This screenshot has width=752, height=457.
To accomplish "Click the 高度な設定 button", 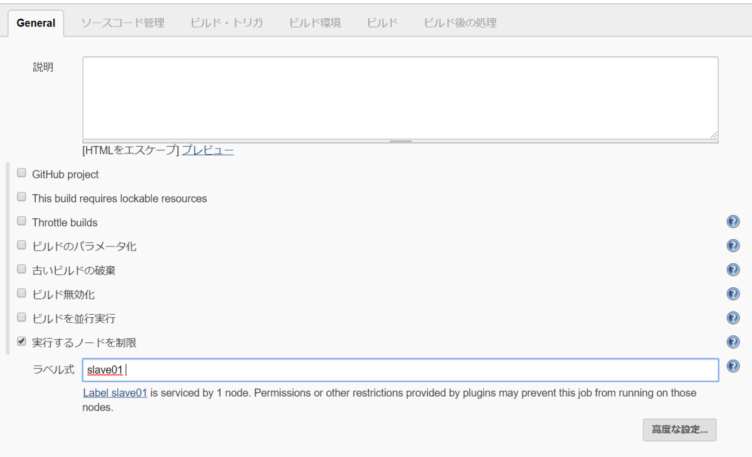I will 679,430.
